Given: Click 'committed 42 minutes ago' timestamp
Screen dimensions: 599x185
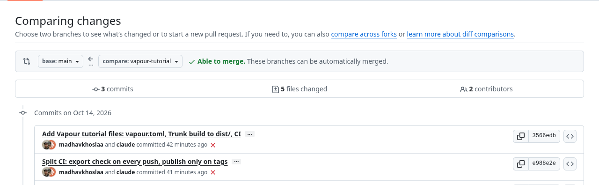Looking at the screenshot, I should point(172,145).
